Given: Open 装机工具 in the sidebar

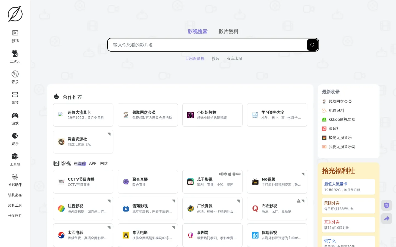Looking at the screenshot, I should (x=15, y=206).
